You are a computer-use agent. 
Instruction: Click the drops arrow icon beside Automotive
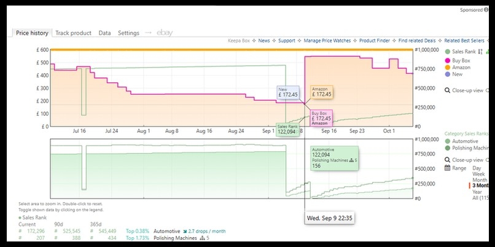point(184,231)
